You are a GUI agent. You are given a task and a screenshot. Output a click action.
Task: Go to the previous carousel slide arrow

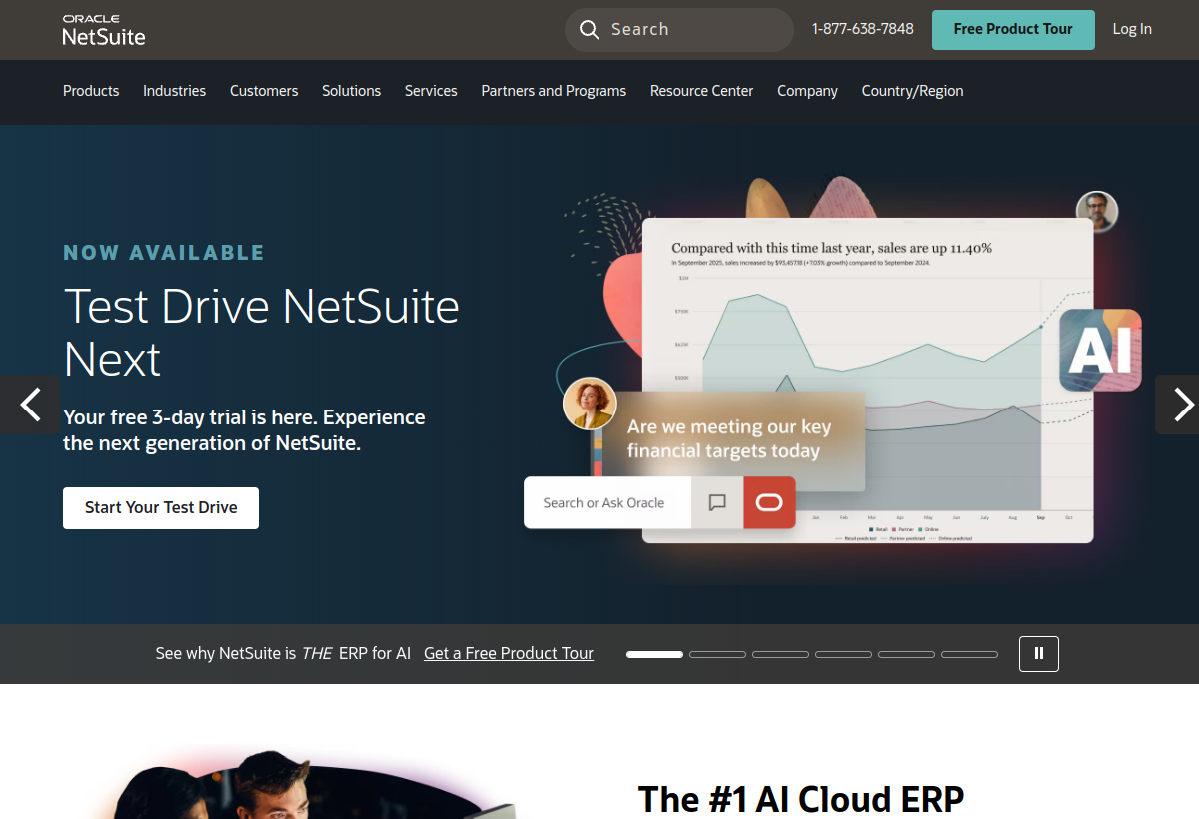[30, 405]
